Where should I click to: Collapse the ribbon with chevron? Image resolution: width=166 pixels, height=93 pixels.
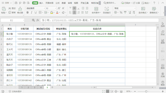pos(163,3)
